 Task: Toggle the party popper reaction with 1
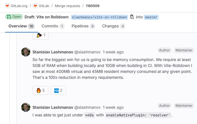click(x=41, y=36)
